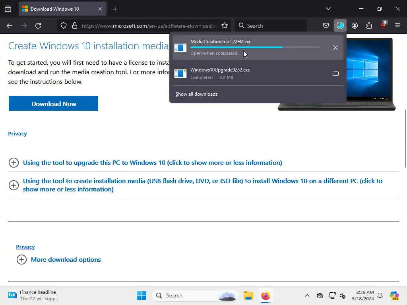This screenshot has height=305, width=407.
Task: Click the Windows10Upgrade9252.exe file icon
Action: (x=180, y=73)
